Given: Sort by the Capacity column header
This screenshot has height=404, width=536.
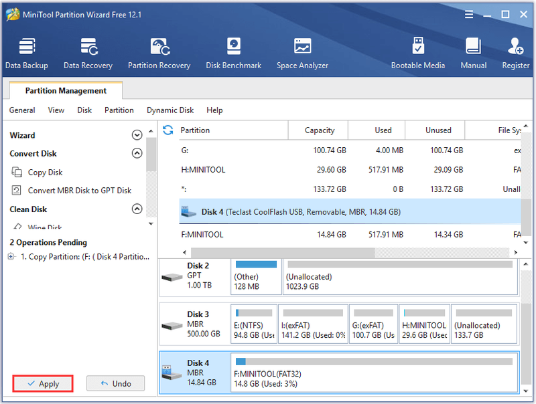Looking at the screenshot, I should [x=318, y=130].
